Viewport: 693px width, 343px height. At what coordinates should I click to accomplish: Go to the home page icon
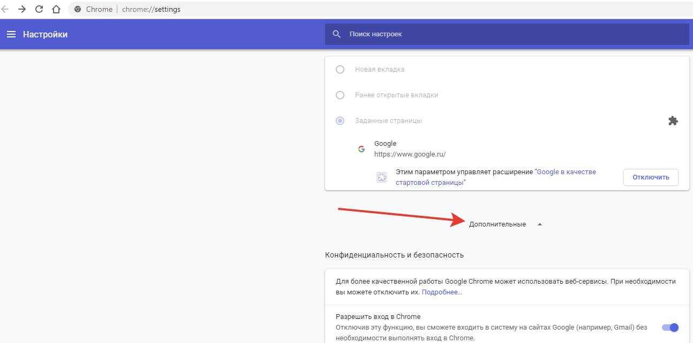pyautogui.click(x=56, y=9)
